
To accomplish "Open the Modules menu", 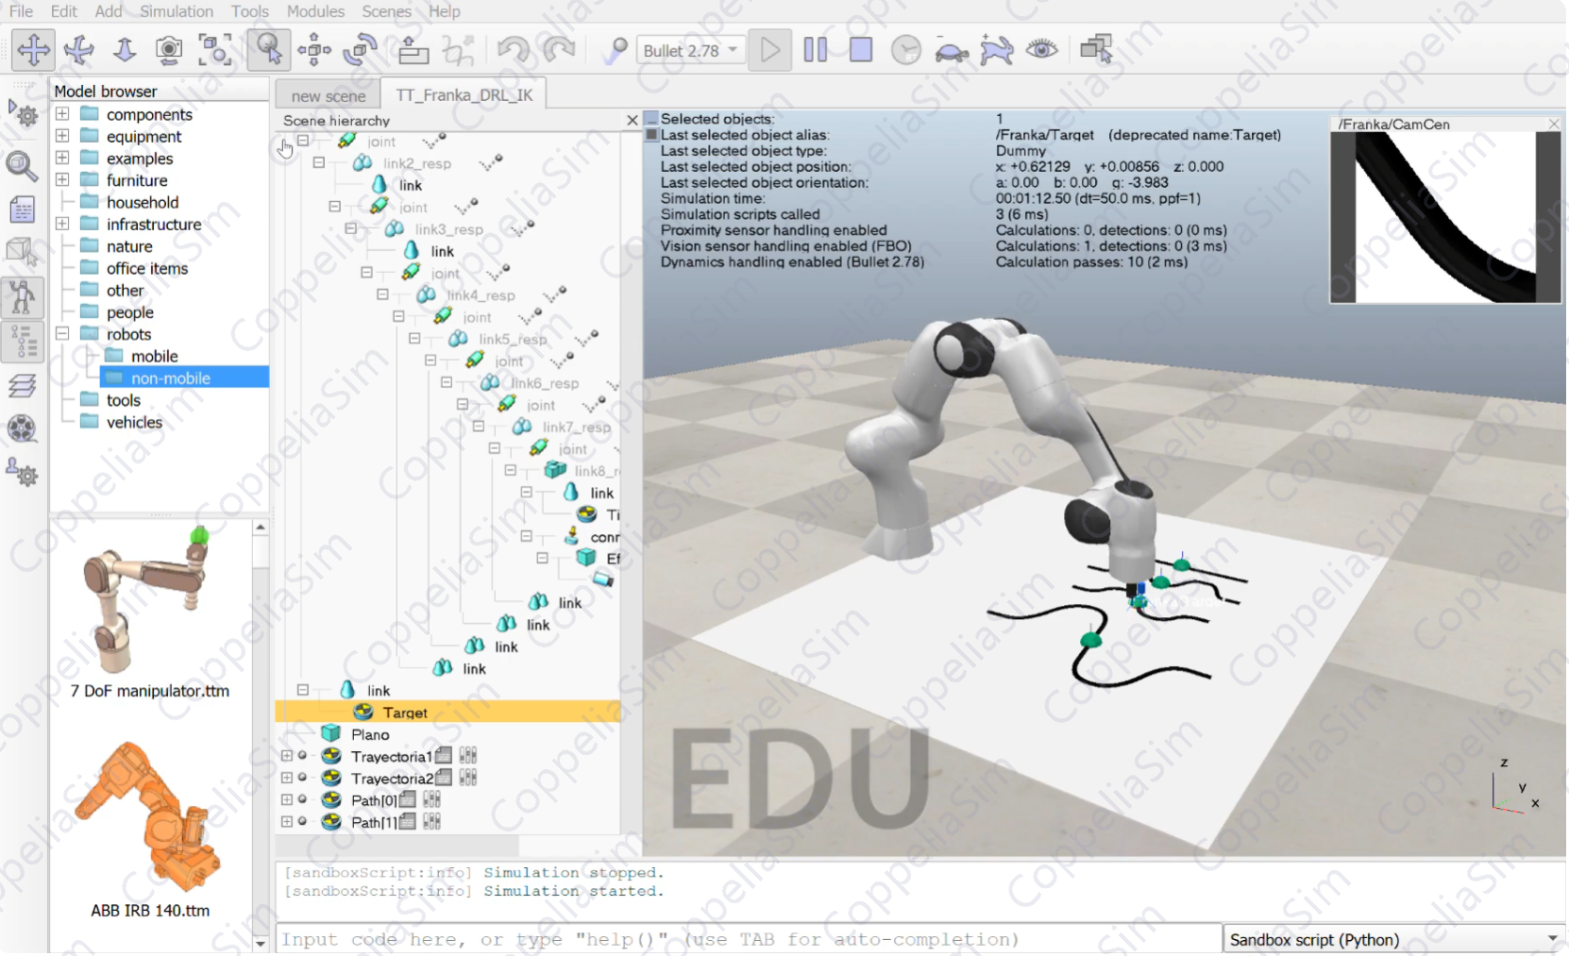I will pyautogui.click(x=315, y=11).
